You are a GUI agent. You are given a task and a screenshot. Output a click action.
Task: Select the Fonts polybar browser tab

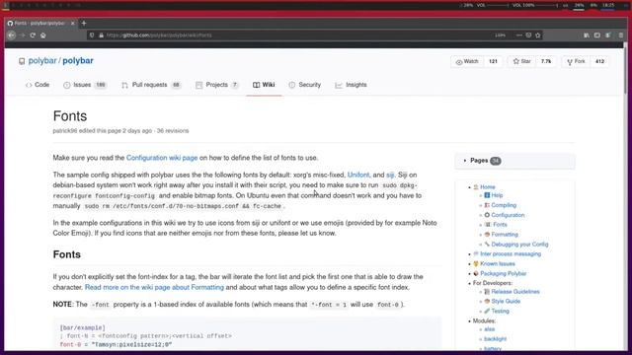[39, 24]
